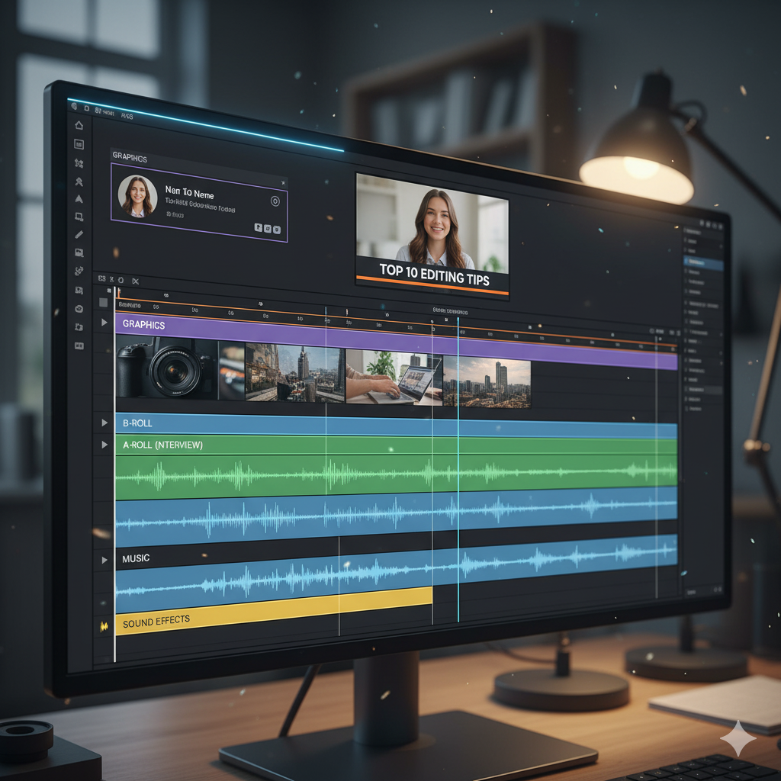Click the bottom-most icon in the left sidebar
Image resolution: width=781 pixels, height=781 pixels.
[x=79, y=346]
